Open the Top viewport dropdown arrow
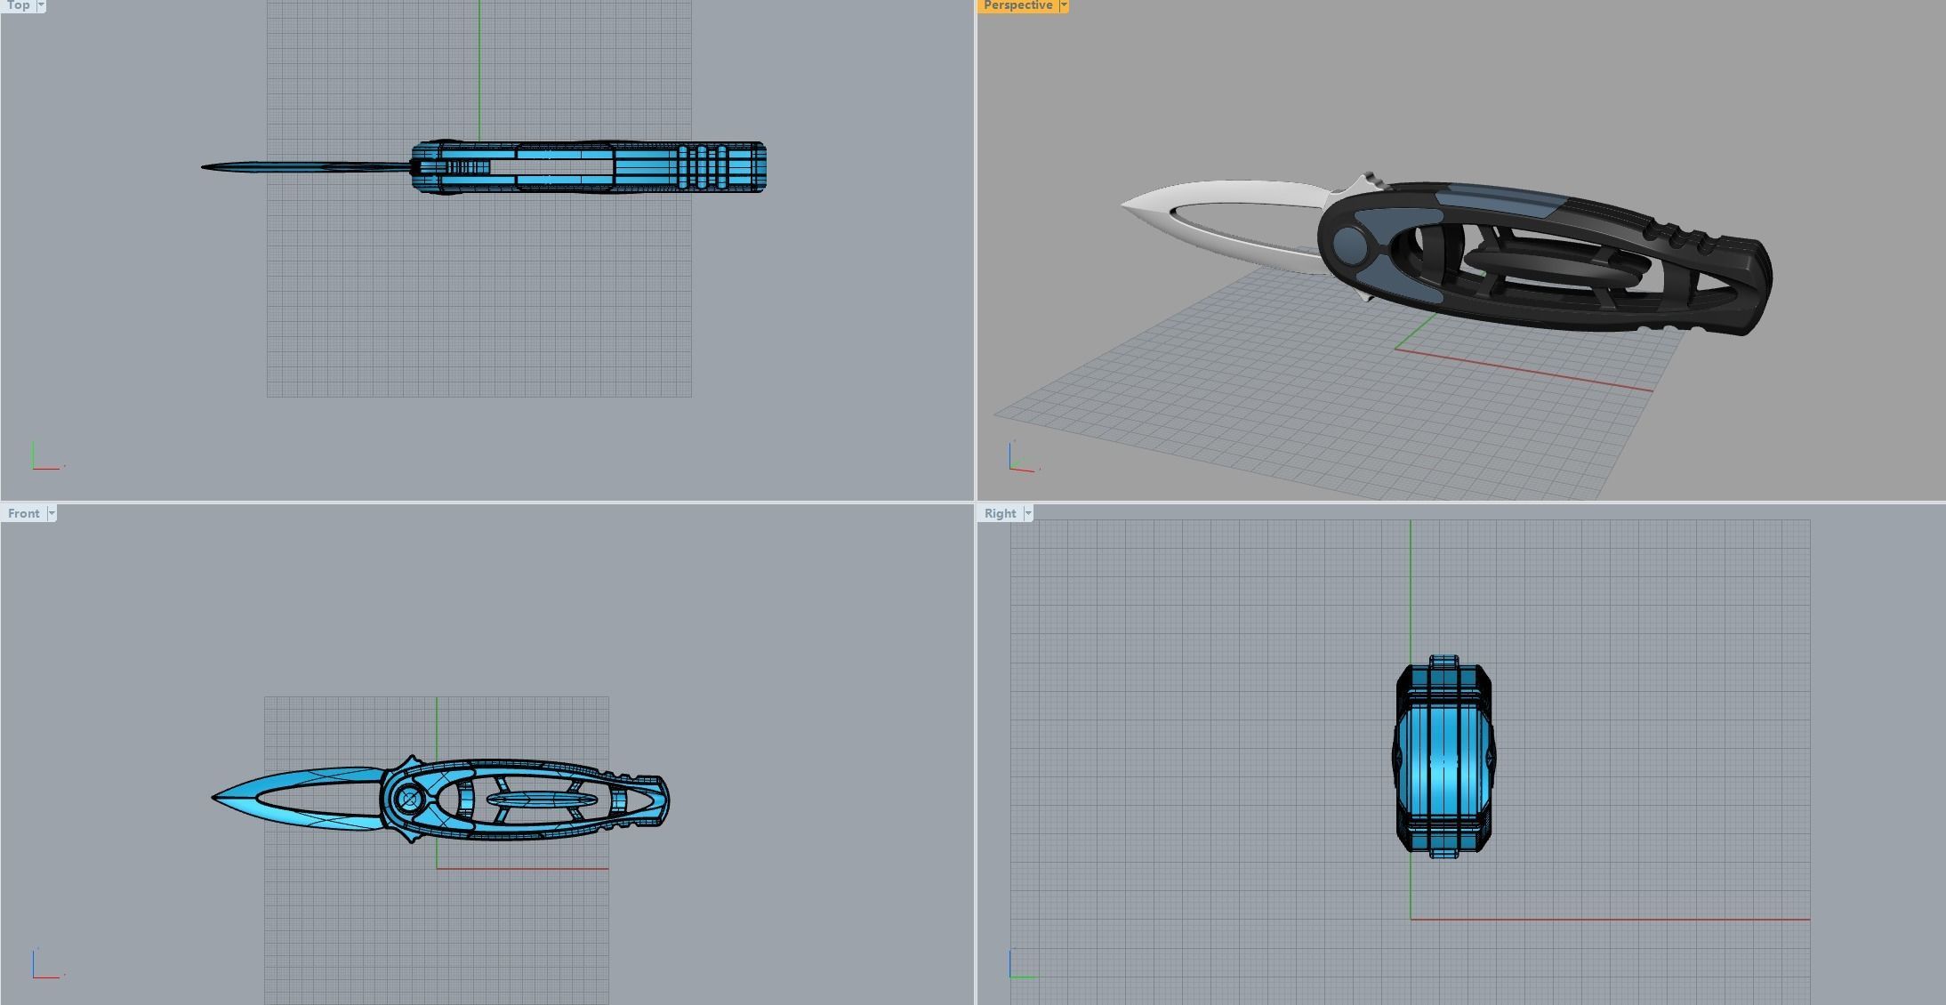 point(41,5)
